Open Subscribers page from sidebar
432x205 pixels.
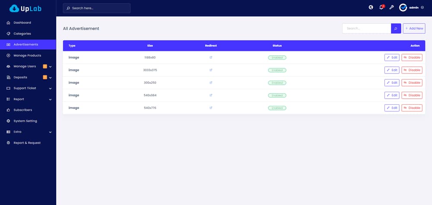[28, 110]
